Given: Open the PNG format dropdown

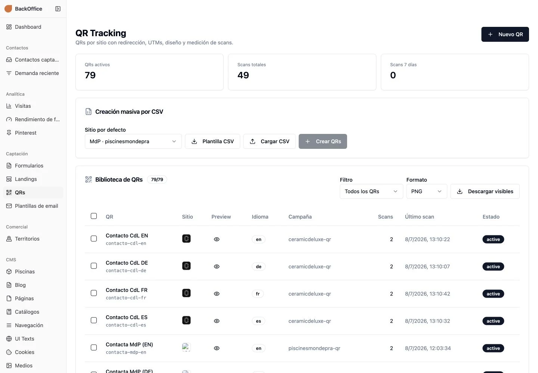Looking at the screenshot, I should tap(427, 191).
